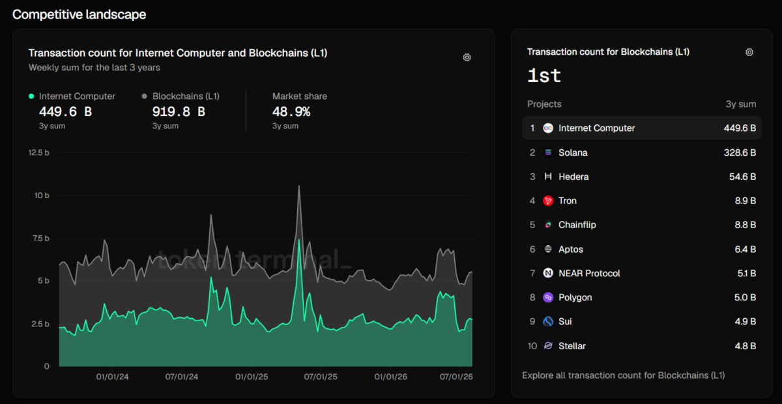
Task: Open Polygon project name
Action: coord(575,297)
